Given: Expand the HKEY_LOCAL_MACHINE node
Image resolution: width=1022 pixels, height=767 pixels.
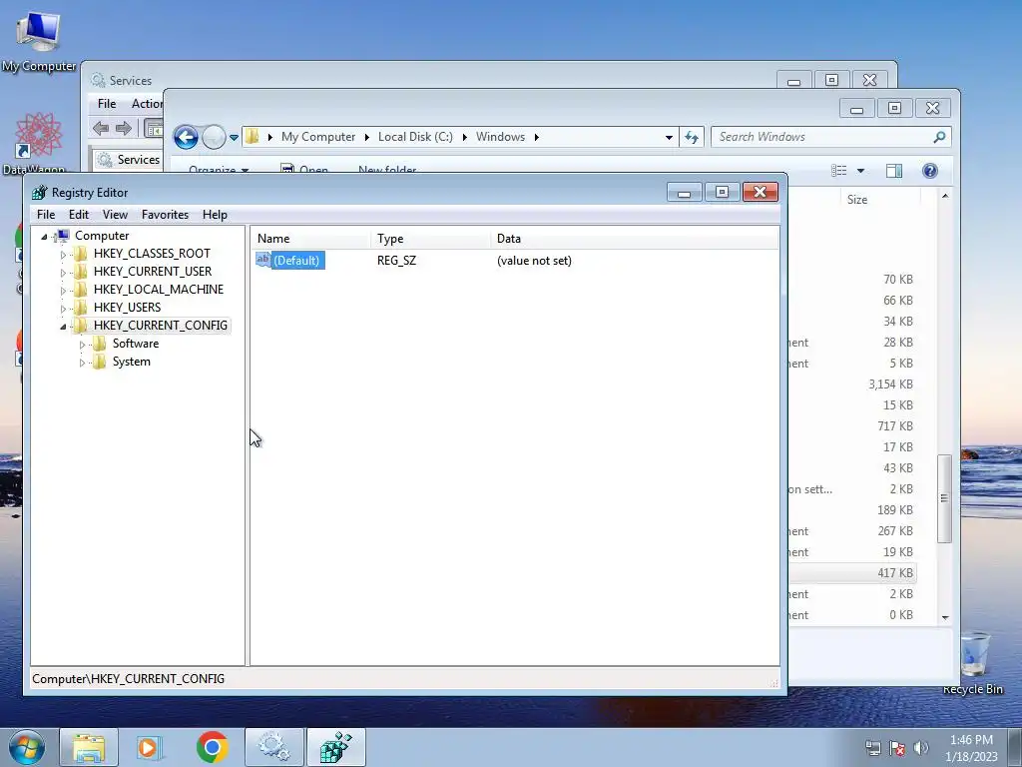Looking at the screenshot, I should (x=63, y=291).
